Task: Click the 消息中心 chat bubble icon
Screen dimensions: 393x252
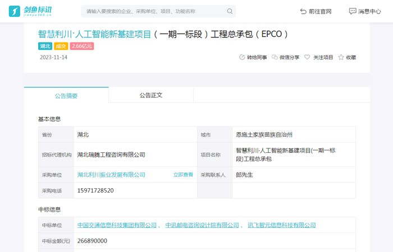Action: click(x=353, y=11)
